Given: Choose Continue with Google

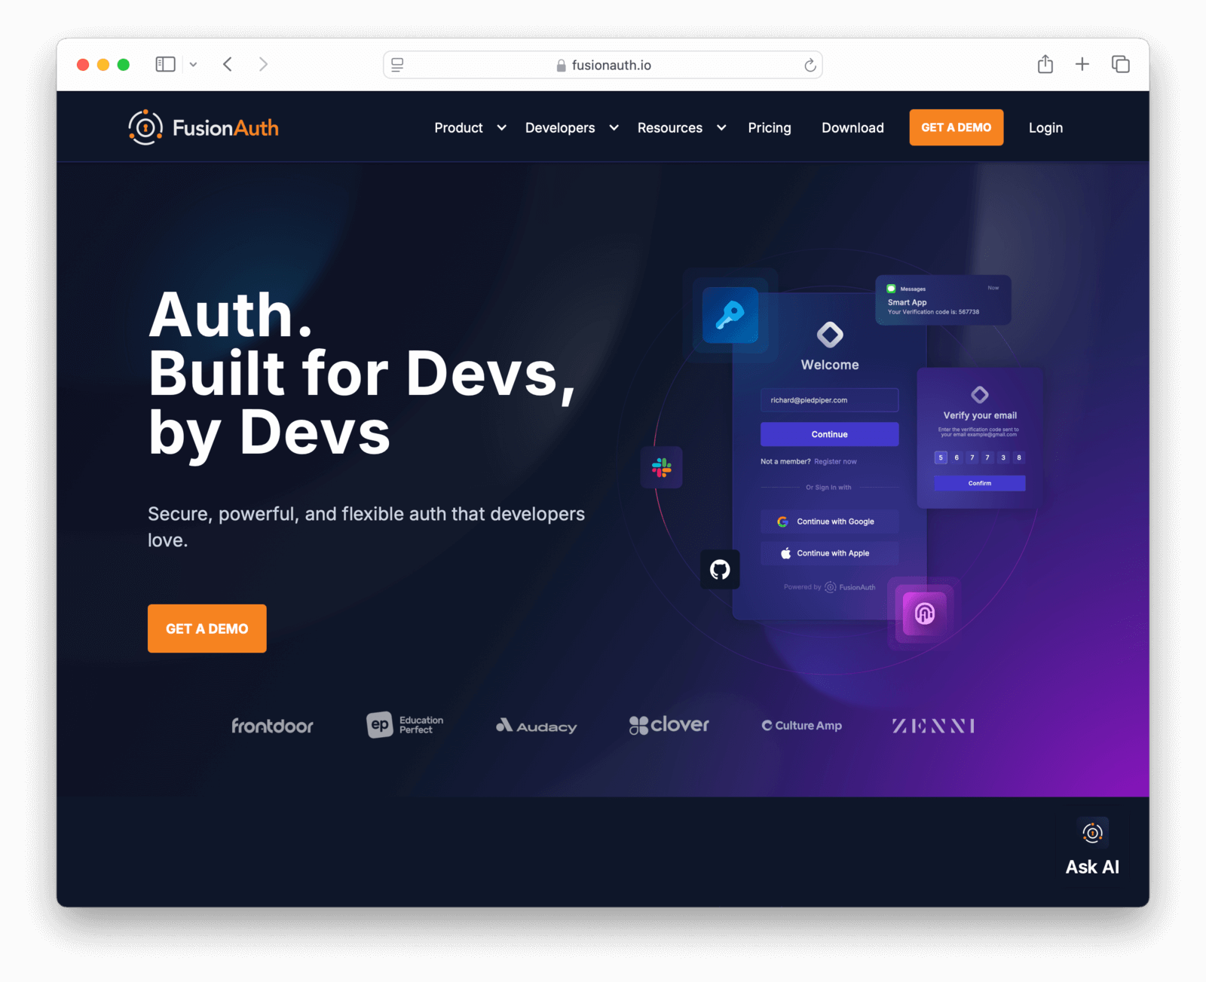Looking at the screenshot, I should coord(829,522).
